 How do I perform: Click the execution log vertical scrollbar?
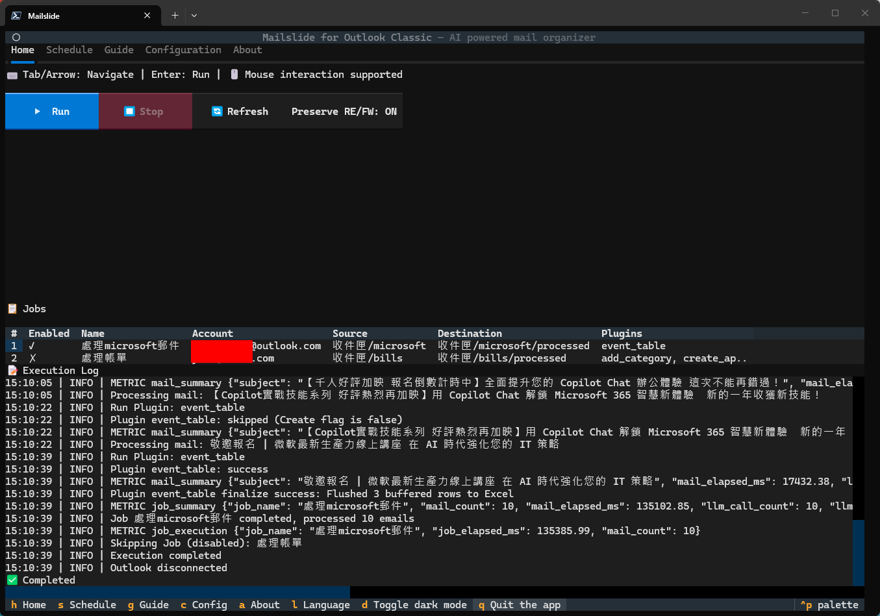click(858, 552)
